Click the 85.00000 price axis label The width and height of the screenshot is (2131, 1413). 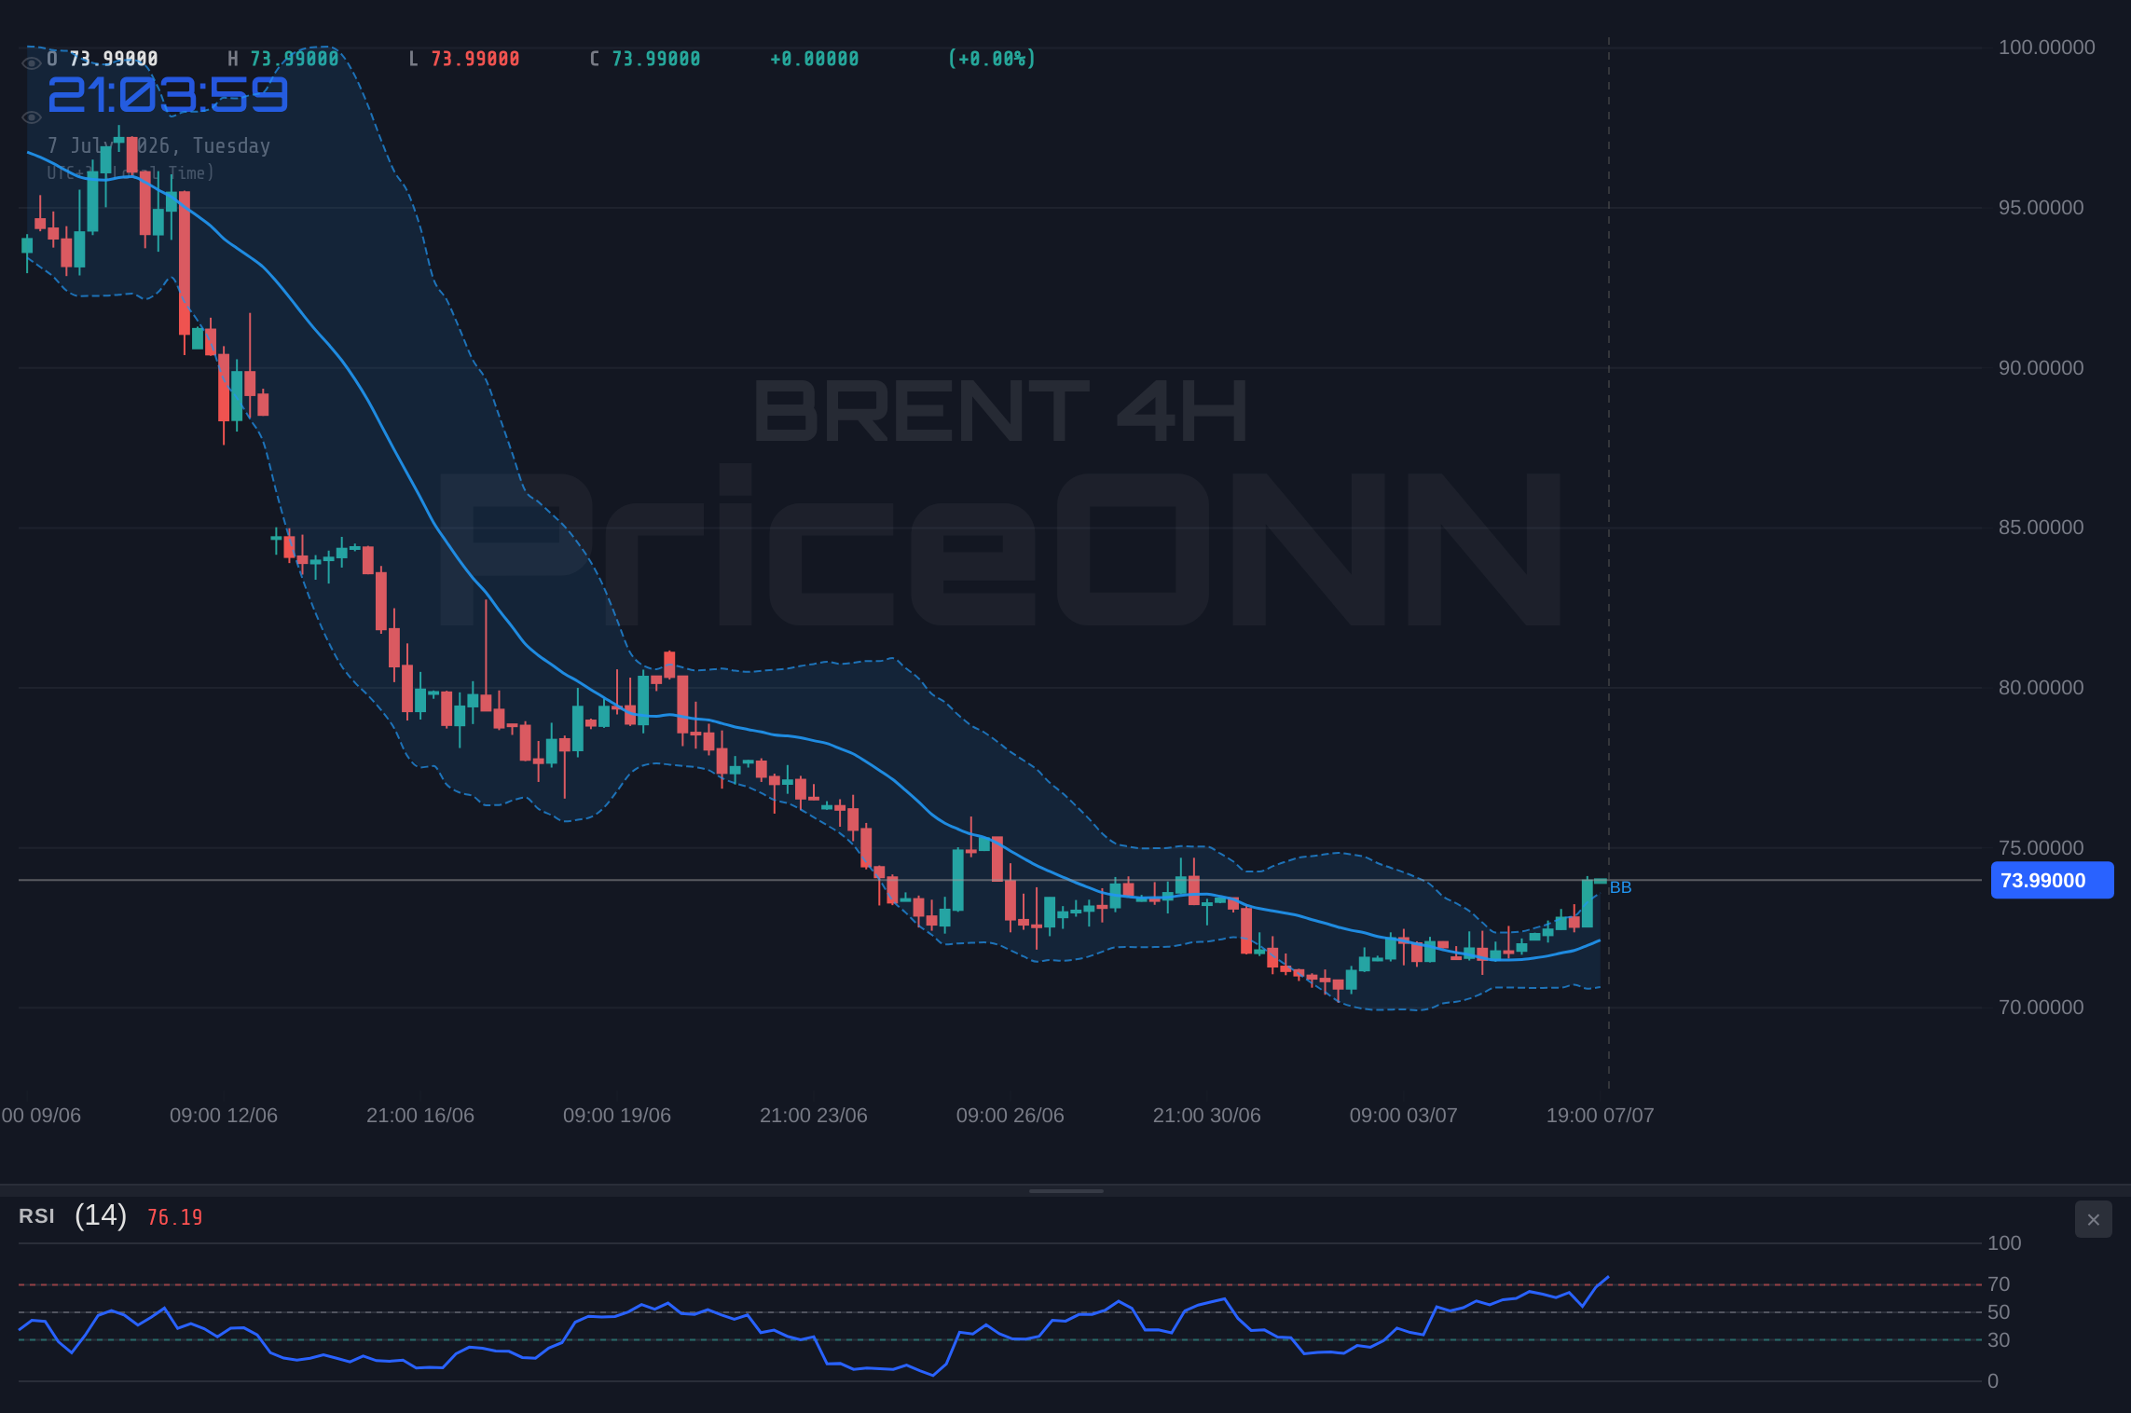[x=2041, y=528]
